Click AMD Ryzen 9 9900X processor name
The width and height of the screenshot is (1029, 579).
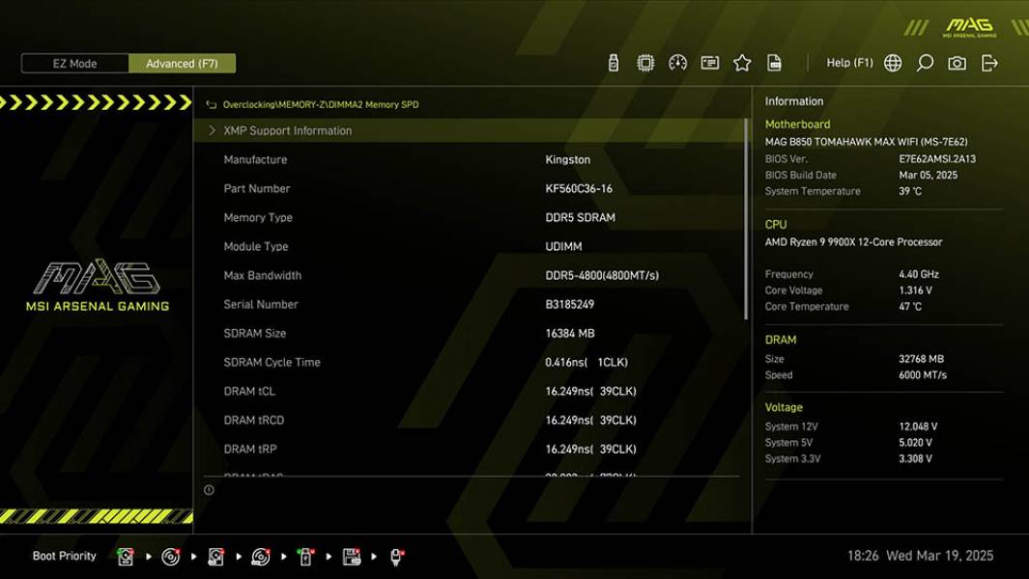coord(853,242)
